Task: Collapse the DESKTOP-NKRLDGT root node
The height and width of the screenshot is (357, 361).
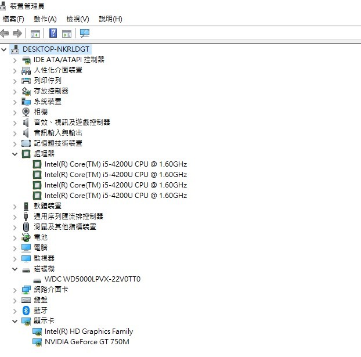Action: 4,49
